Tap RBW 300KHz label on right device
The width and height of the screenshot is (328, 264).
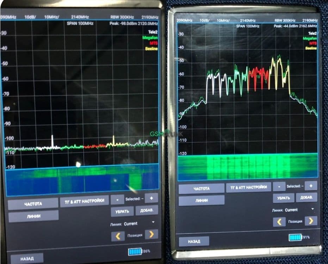click(285, 20)
